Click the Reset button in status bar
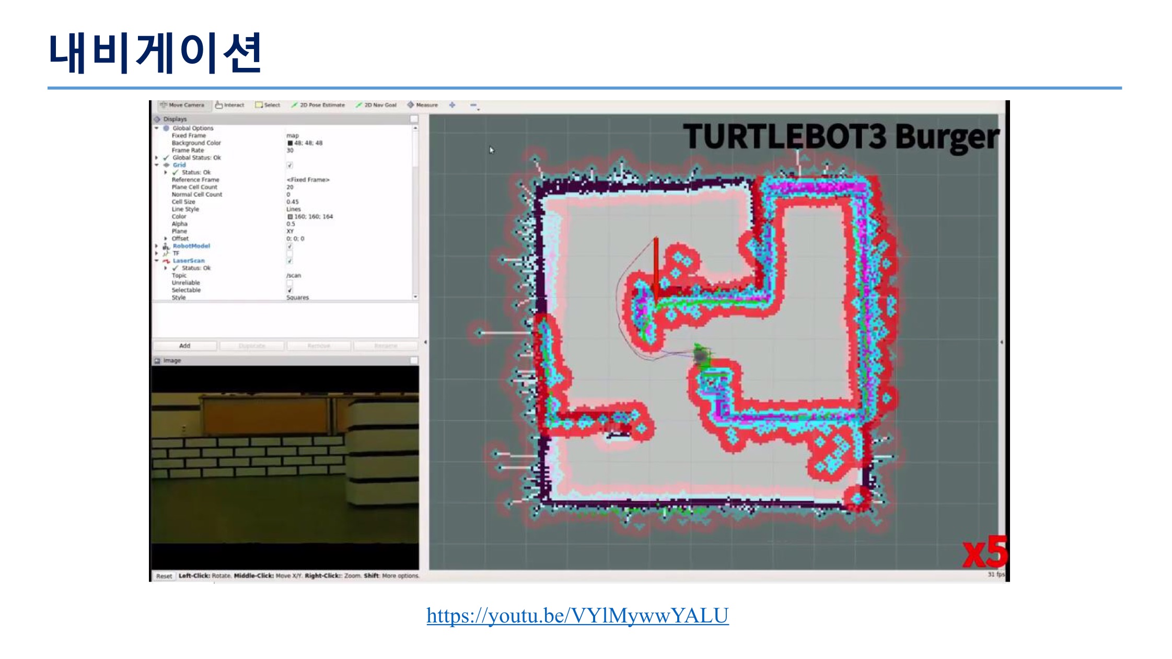Screen dimensions: 1172x659 164,576
